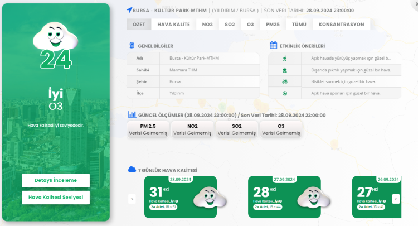The height and width of the screenshot is (226, 418).
Task: Select the PM 2.5 measurement card
Action: (148, 129)
